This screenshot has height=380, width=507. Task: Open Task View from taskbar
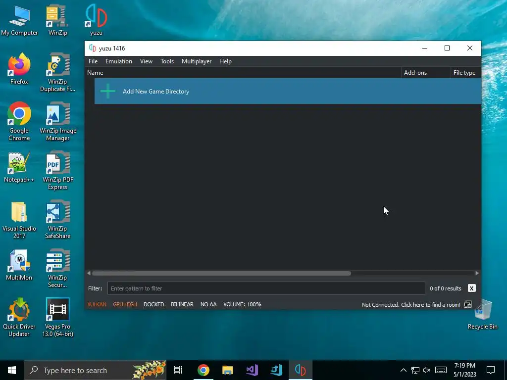178,370
